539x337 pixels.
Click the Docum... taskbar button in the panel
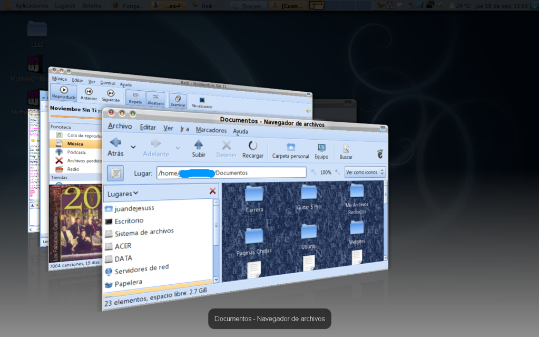click(248, 5)
